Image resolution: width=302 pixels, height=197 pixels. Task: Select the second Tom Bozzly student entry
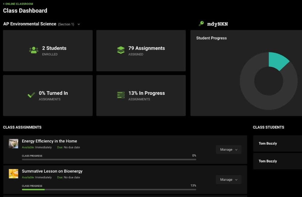click(268, 161)
